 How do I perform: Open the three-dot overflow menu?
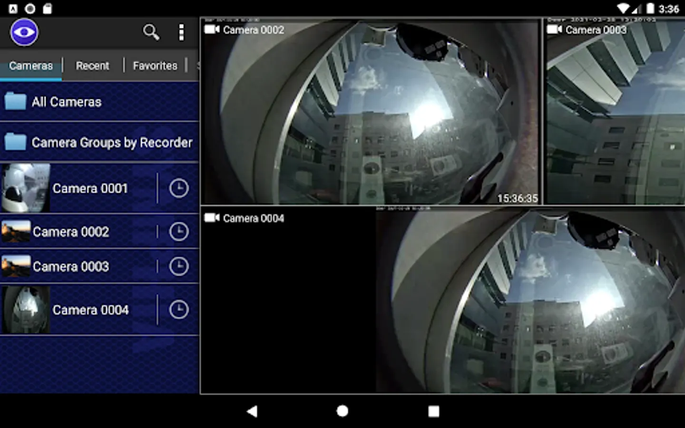click(181, 32)
